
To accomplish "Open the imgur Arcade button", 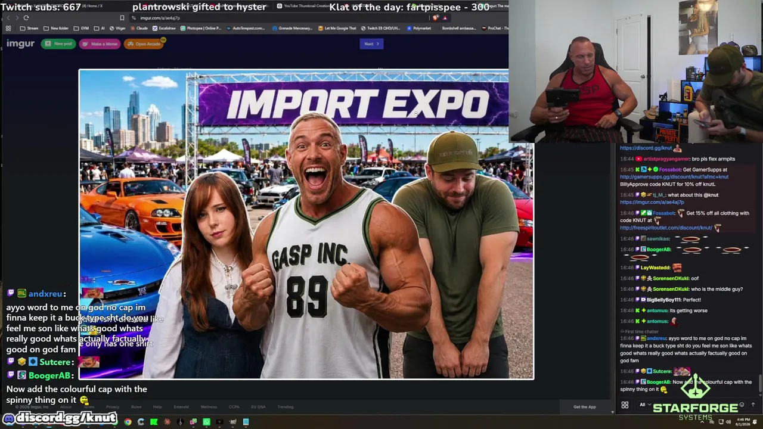I will coord(144,43).
